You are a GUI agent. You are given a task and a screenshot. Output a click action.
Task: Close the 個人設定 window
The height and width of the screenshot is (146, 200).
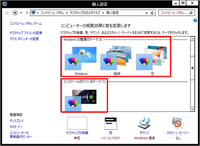192,3
